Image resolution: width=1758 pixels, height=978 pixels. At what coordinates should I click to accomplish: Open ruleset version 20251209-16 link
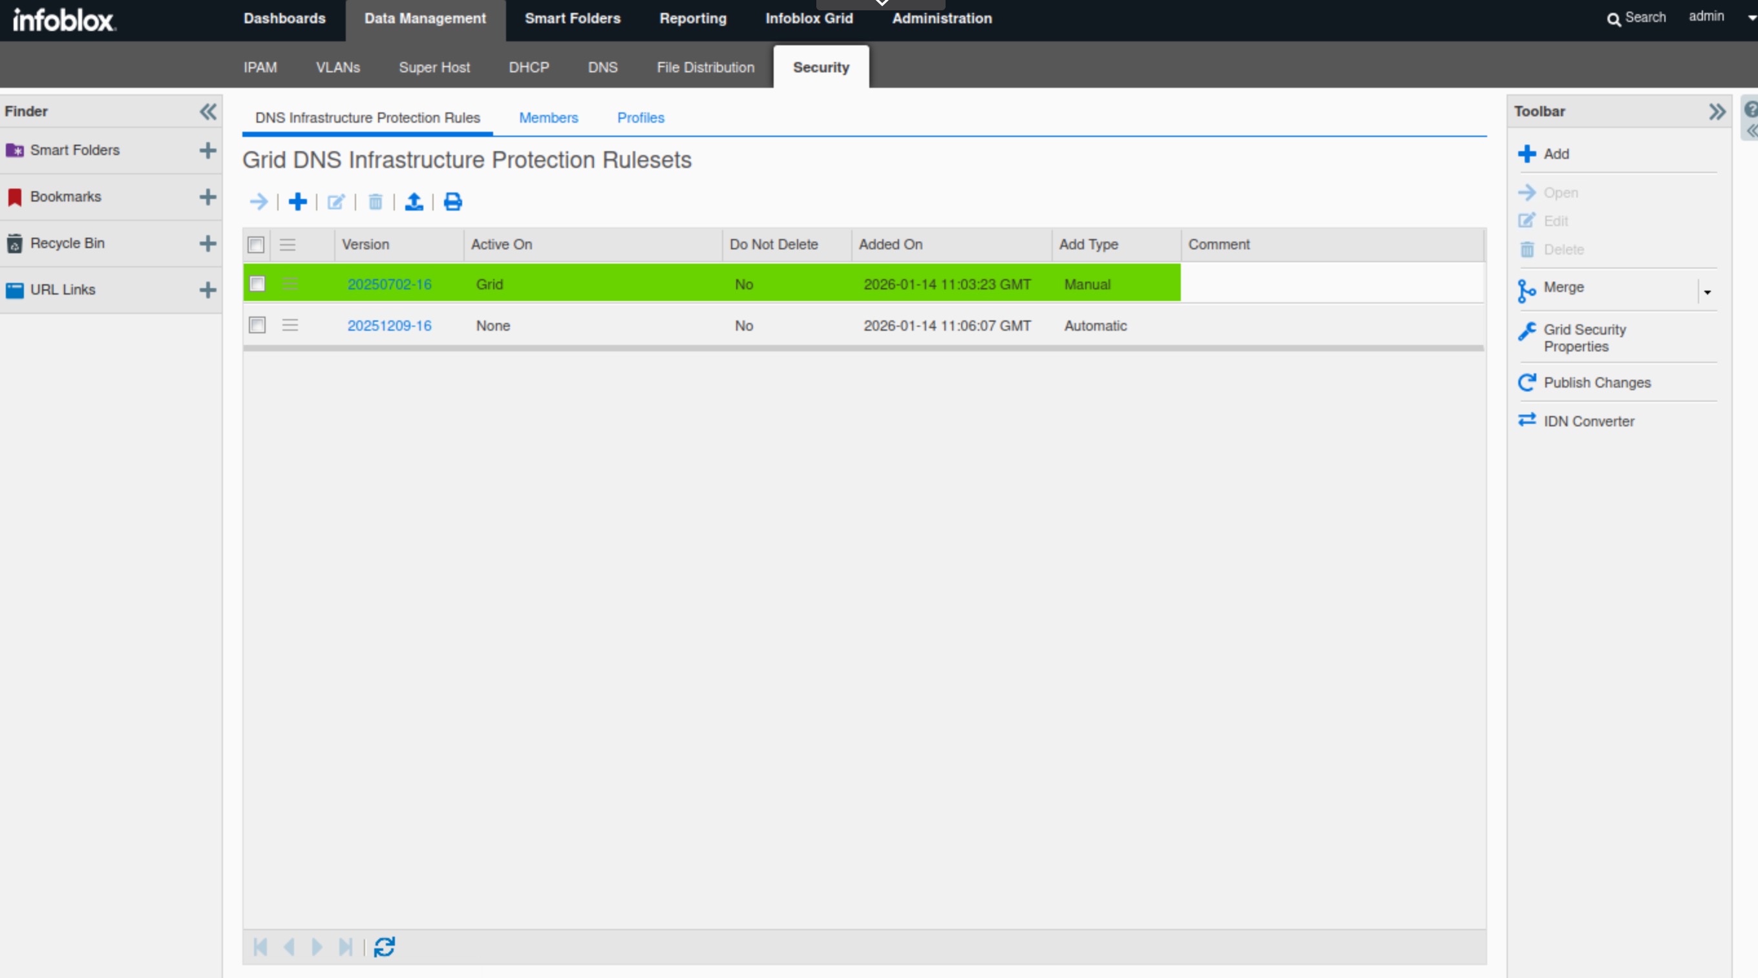tap(389, 326)
